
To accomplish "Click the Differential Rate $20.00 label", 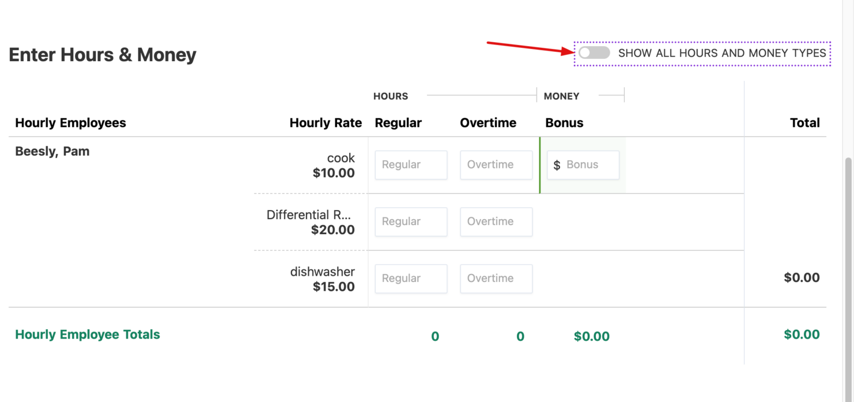I will 310,222.
